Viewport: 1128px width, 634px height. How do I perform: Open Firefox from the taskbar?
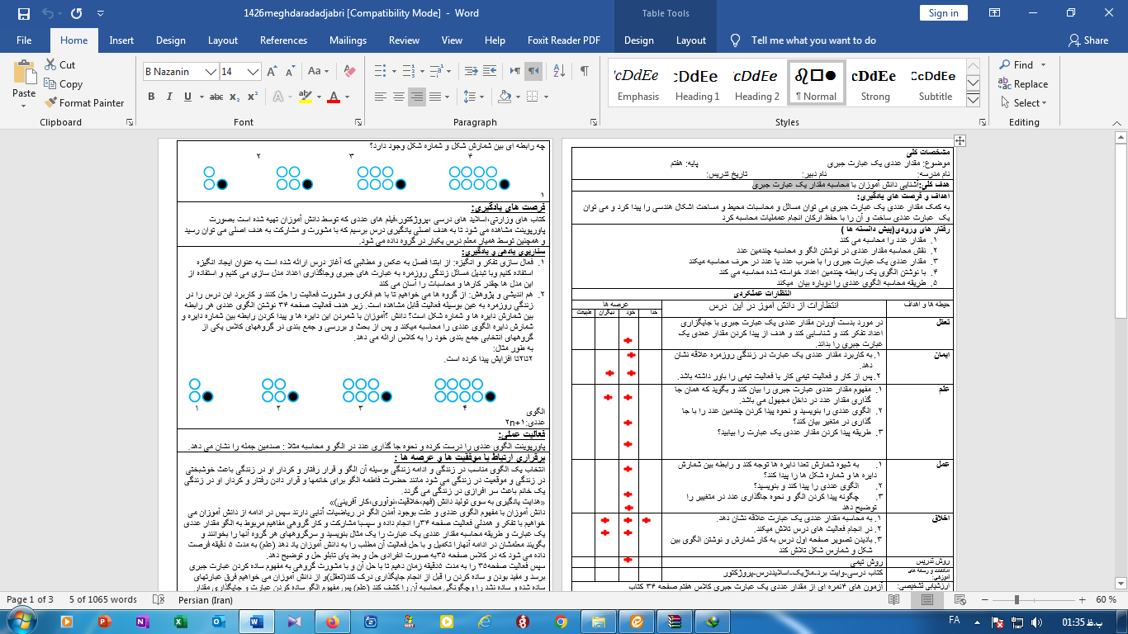pyautogui.click(x=332, y=622)
